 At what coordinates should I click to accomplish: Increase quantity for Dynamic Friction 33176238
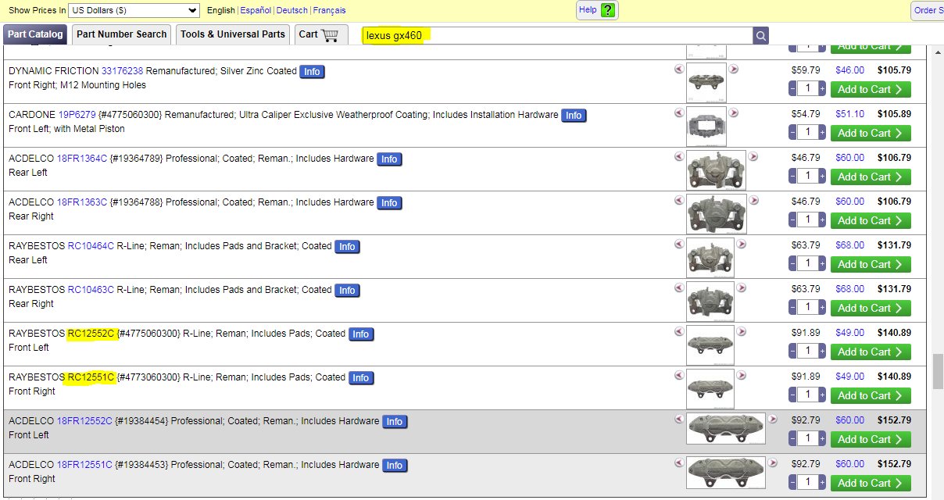point(822,88)
